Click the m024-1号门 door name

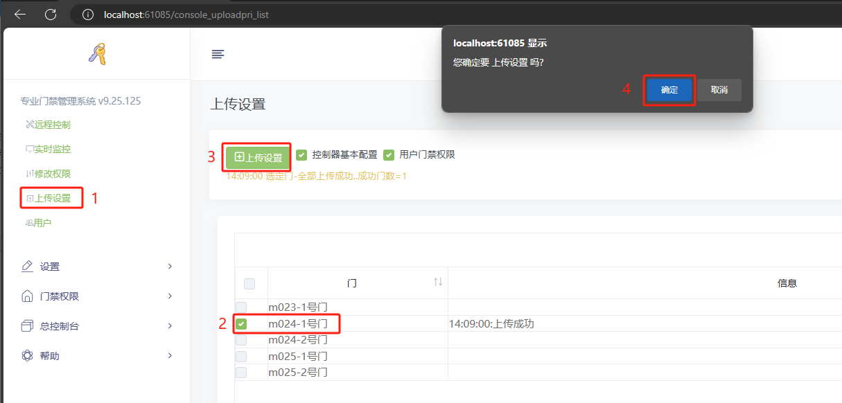point(298,323)
